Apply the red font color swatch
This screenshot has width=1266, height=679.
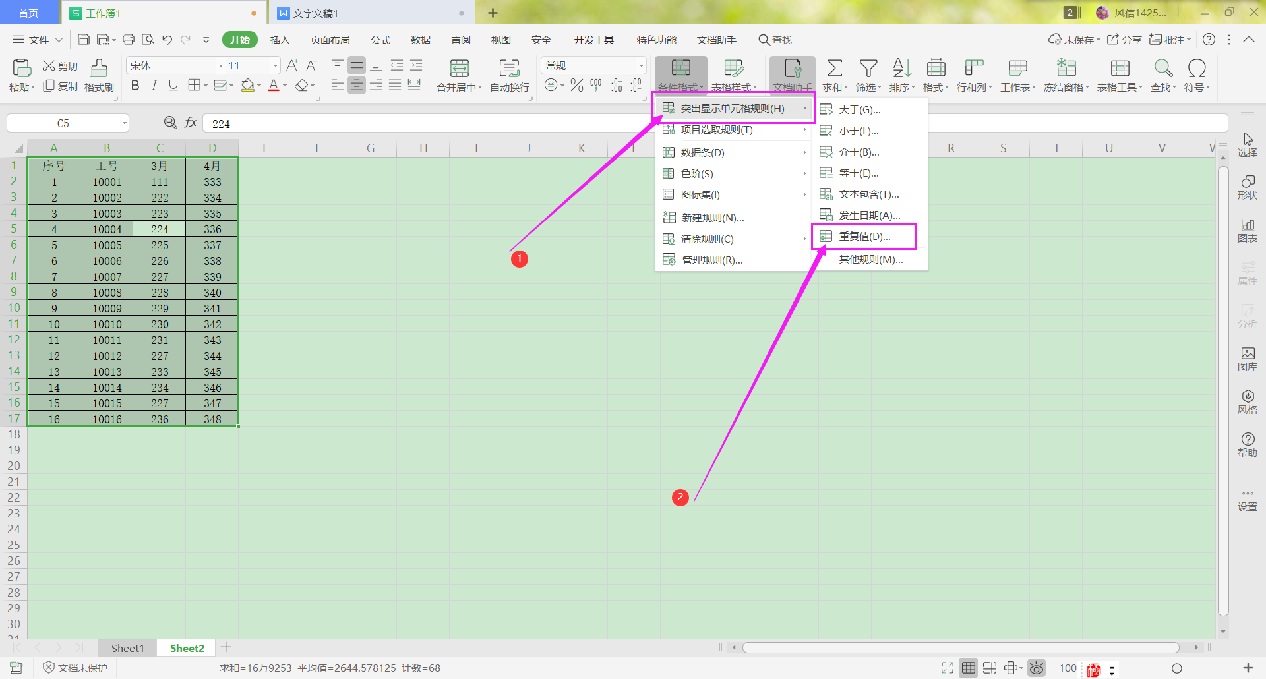(x=274, y=86)
